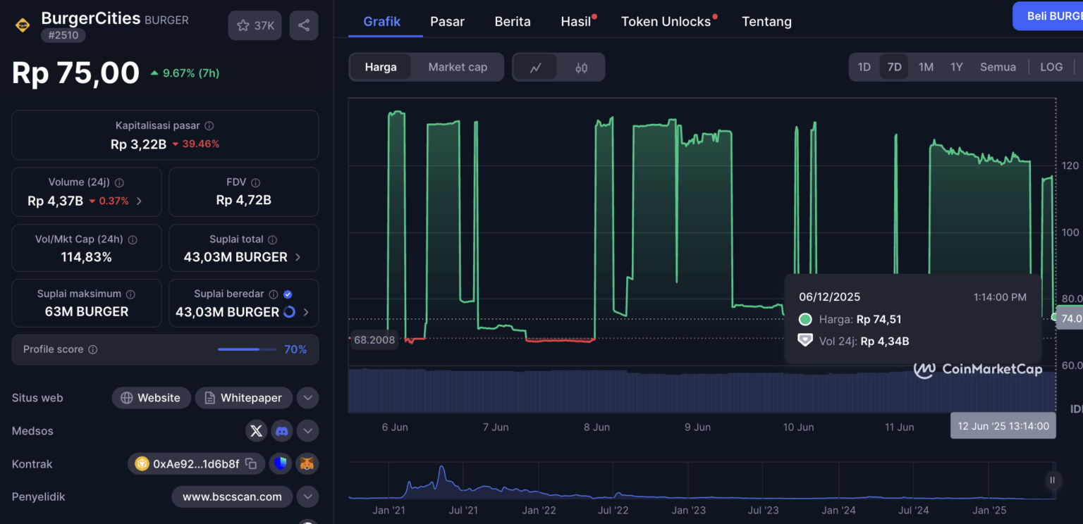Click the MetaMask fox icon in the Kontrak row
Screen dimensions: 1083x524
click(x=307, y=463)
